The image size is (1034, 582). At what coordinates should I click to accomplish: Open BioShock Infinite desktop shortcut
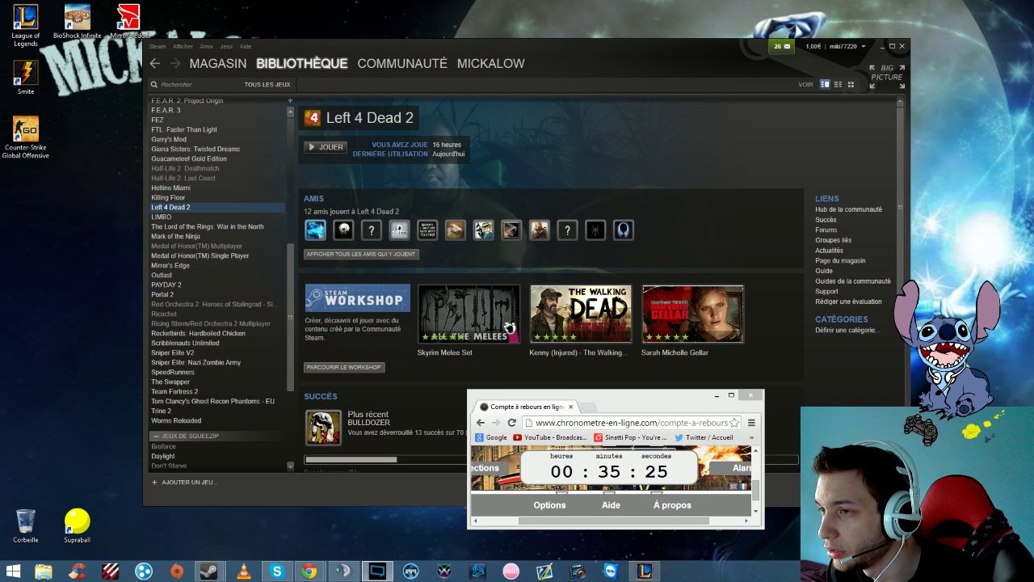(x=78, y=22)
